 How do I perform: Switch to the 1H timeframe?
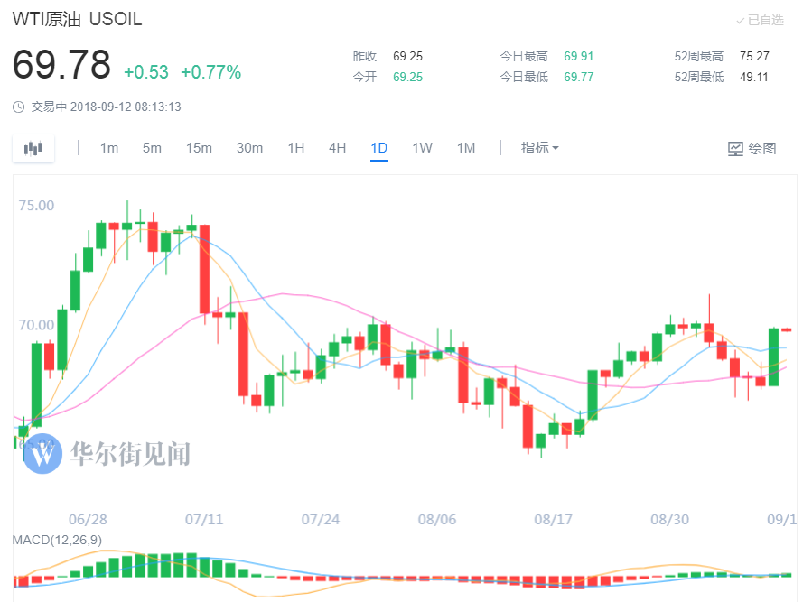click(x=295, y=148)
